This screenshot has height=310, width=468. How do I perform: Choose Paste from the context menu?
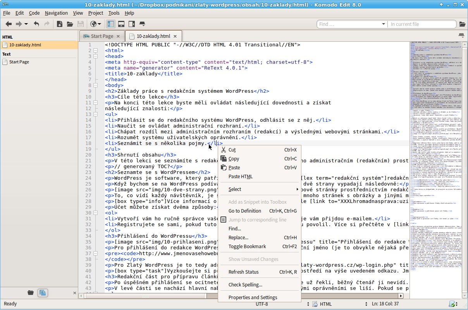[260, 168]
